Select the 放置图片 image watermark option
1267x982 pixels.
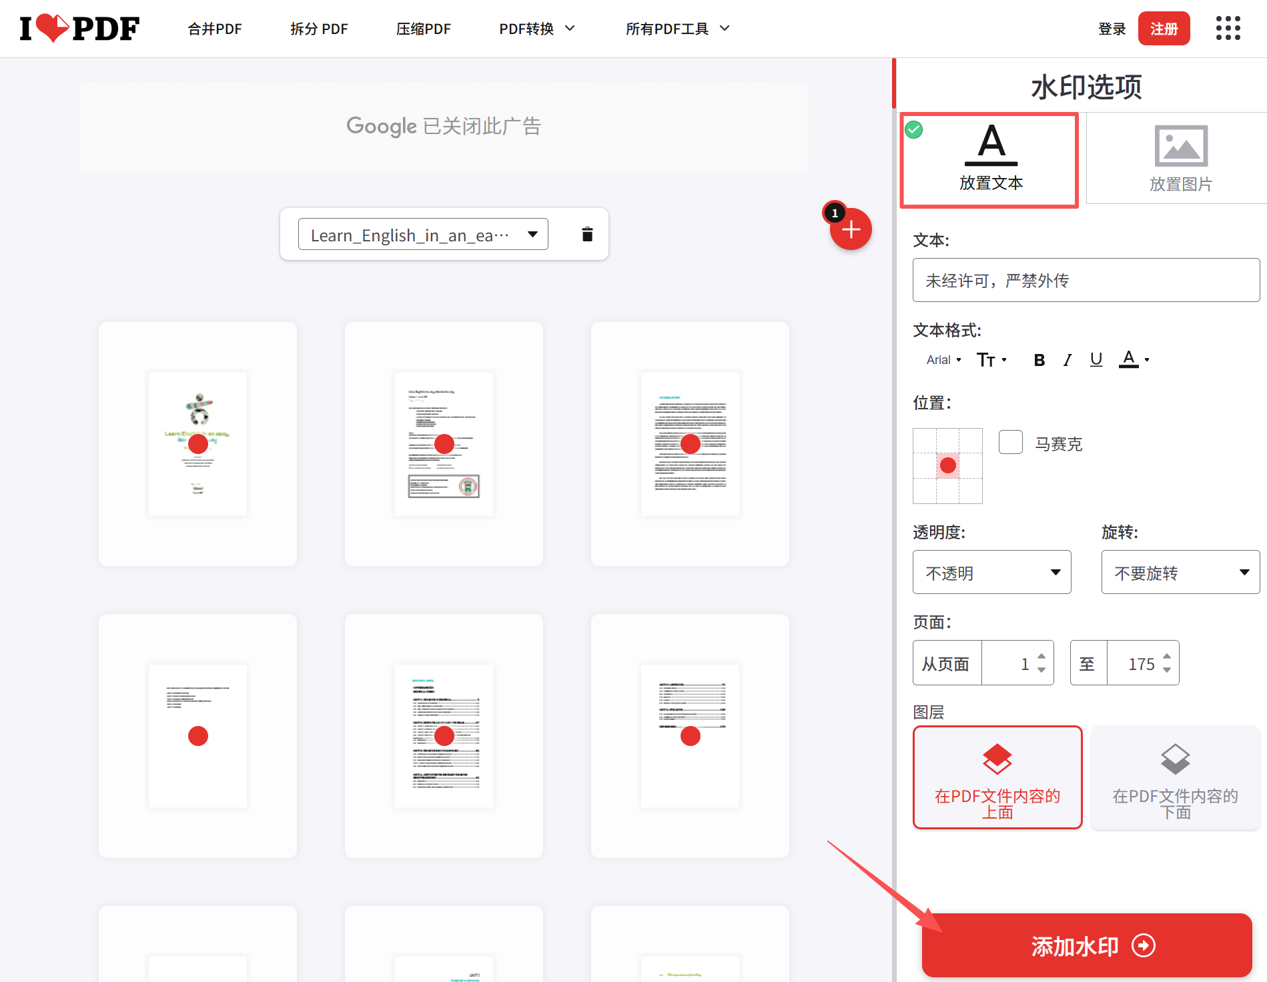(1180, 159)
